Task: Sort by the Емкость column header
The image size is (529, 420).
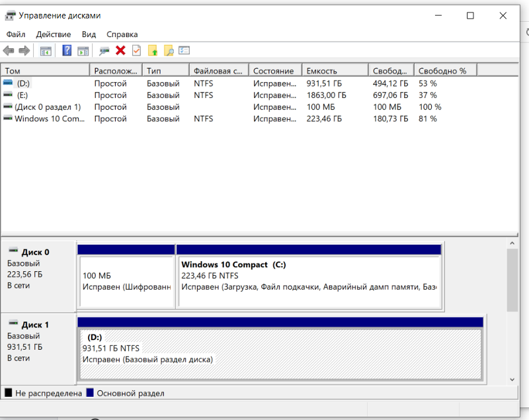Action: pos(335,71)
